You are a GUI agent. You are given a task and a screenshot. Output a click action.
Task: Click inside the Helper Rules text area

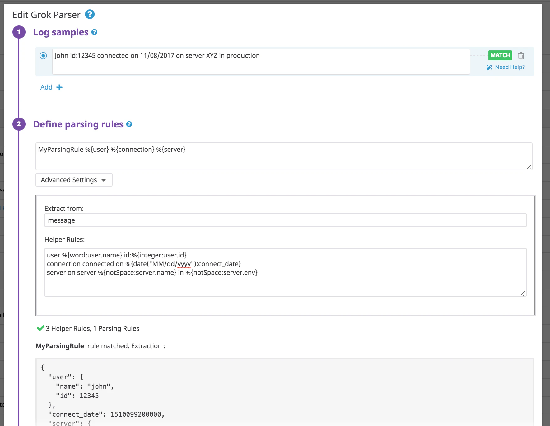coord(286,272)
